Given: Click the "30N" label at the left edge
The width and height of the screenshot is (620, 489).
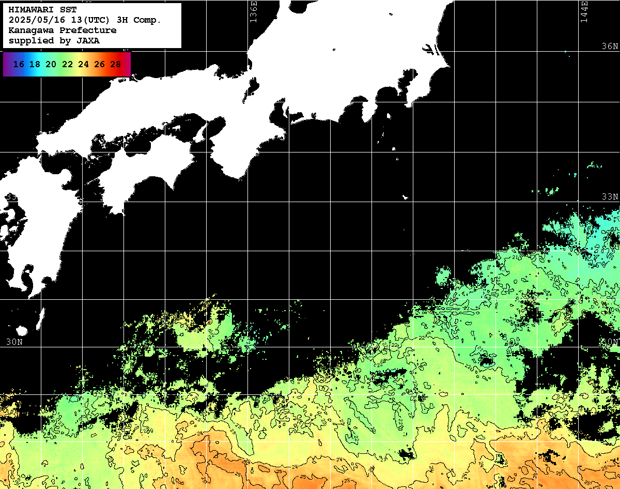Looking at the screenshot, I should point(14,342).
